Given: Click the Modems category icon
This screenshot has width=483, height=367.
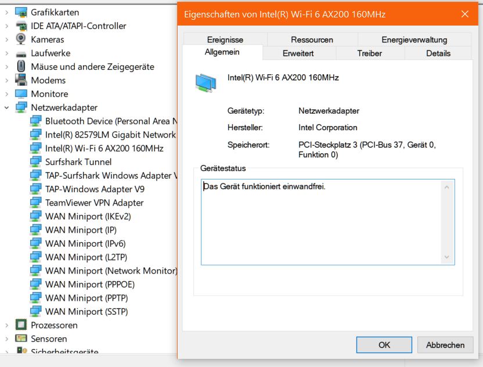Looking at the screenshot, I should [x=21, y=80].
